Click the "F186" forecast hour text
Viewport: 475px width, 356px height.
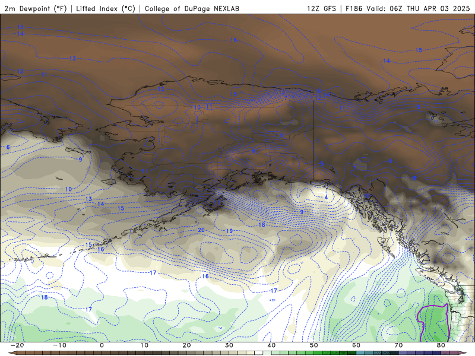click(x=354, y=8)
